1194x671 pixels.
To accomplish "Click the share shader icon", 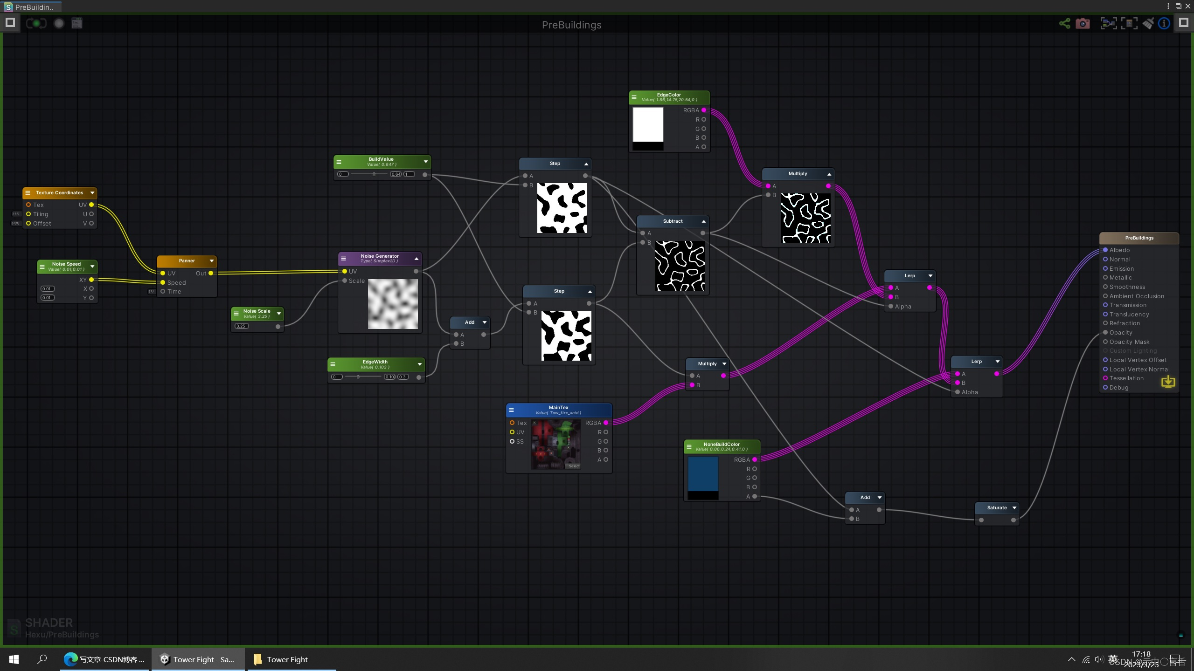I will point(1064,23).
